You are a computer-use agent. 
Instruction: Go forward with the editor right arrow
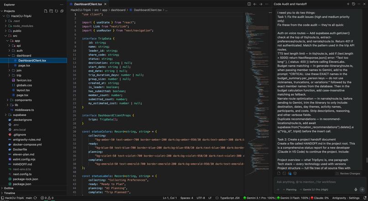261,4
